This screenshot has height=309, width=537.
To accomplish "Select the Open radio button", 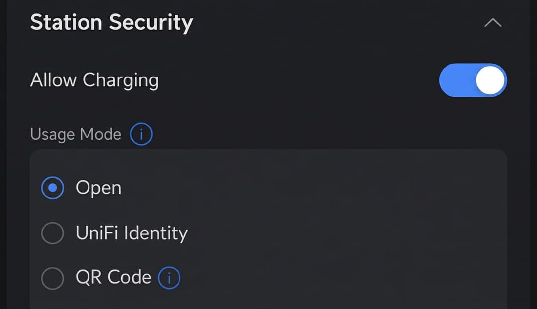I will pos(52,188).
